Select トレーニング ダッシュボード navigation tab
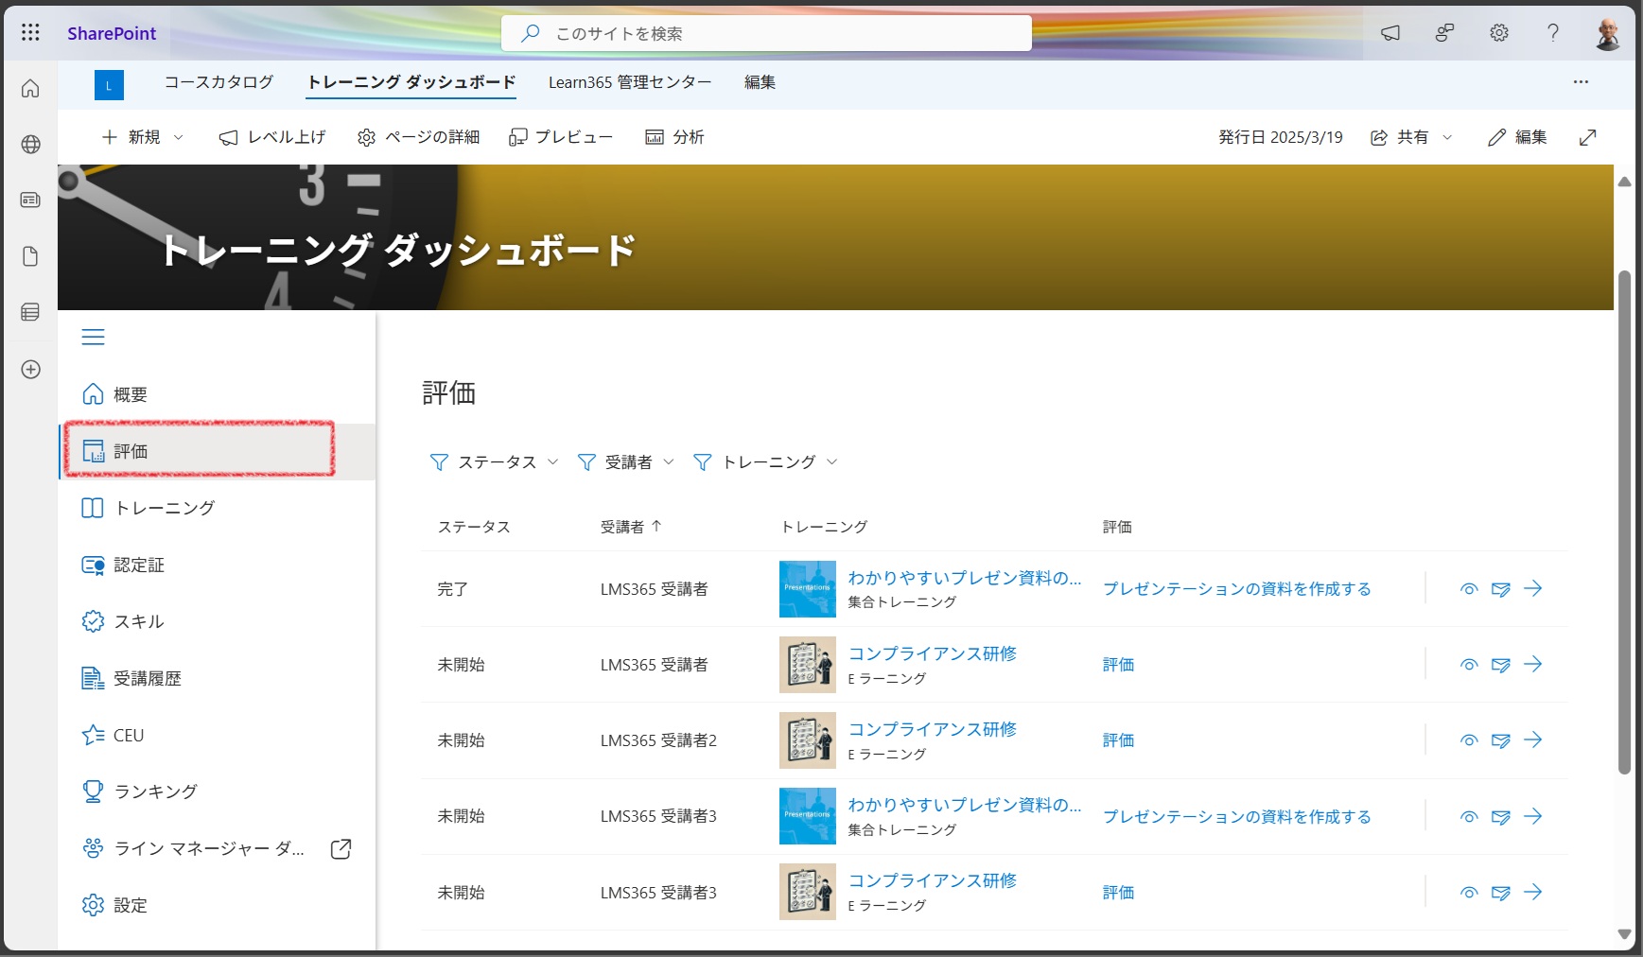This screenshot has width=1643, height=957. pyautogui.click(x=411, y=82)
